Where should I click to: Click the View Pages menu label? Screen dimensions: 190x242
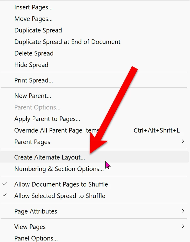(30, 227)
